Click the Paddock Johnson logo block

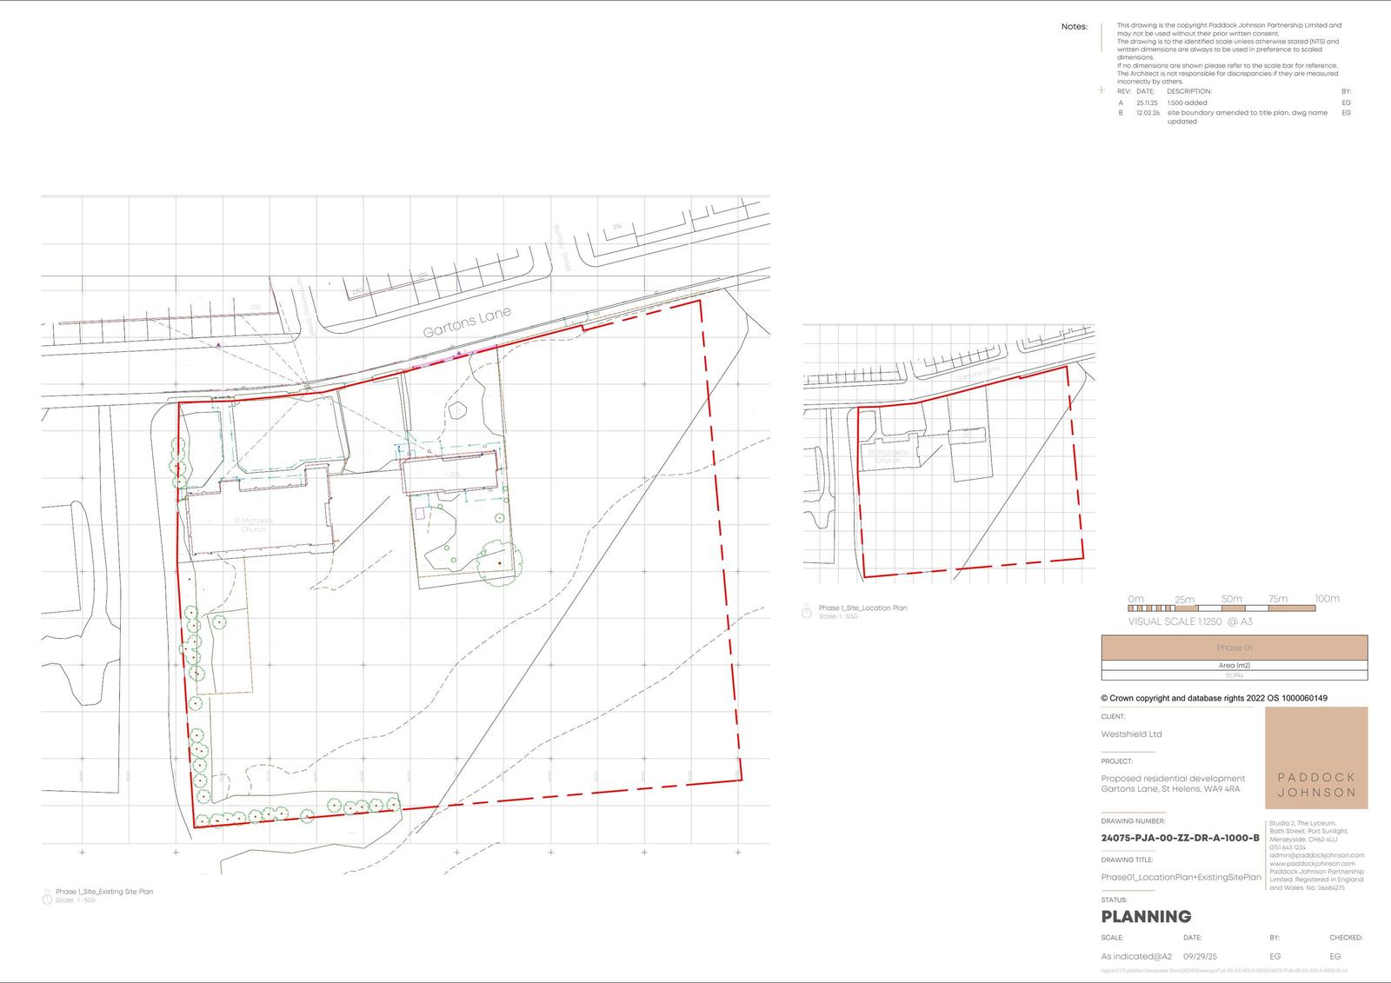(1315, 758)
